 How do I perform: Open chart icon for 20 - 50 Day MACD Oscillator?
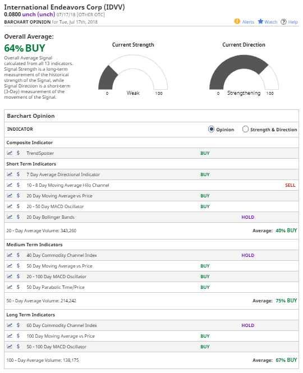pos(10,206)
